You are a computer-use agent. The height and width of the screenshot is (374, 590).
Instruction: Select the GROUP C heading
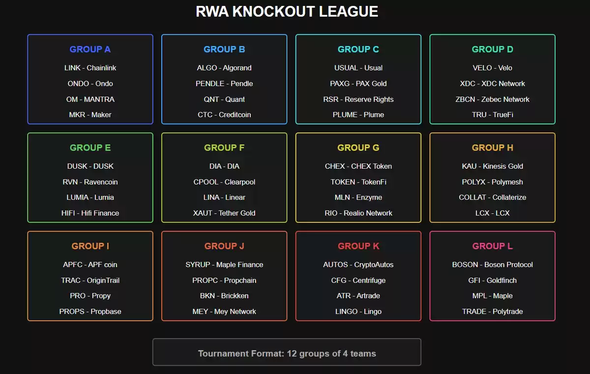tap(358, 49)
